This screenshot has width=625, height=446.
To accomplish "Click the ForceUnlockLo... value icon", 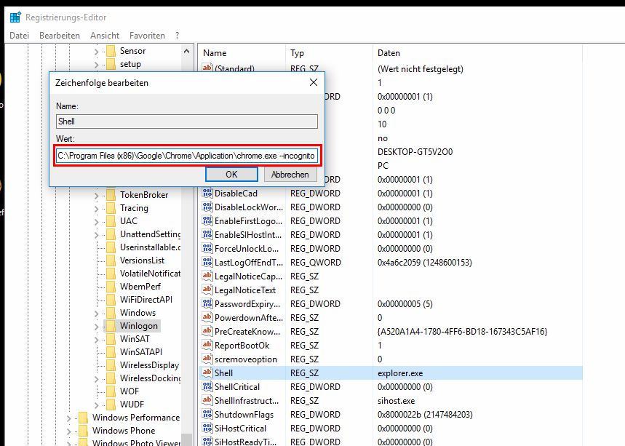I will pos(207,248).
